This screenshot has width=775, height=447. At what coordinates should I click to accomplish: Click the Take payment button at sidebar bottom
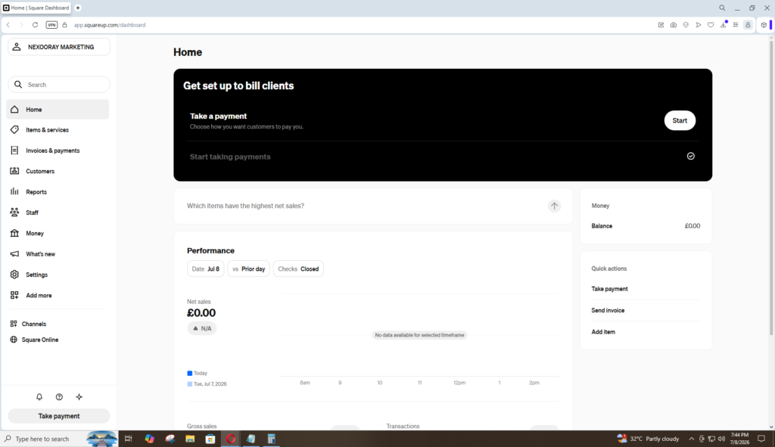point(59,416)
